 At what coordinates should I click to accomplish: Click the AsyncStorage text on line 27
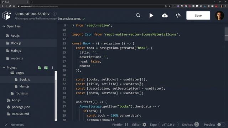pyautogui.click(x=90, y=107)
